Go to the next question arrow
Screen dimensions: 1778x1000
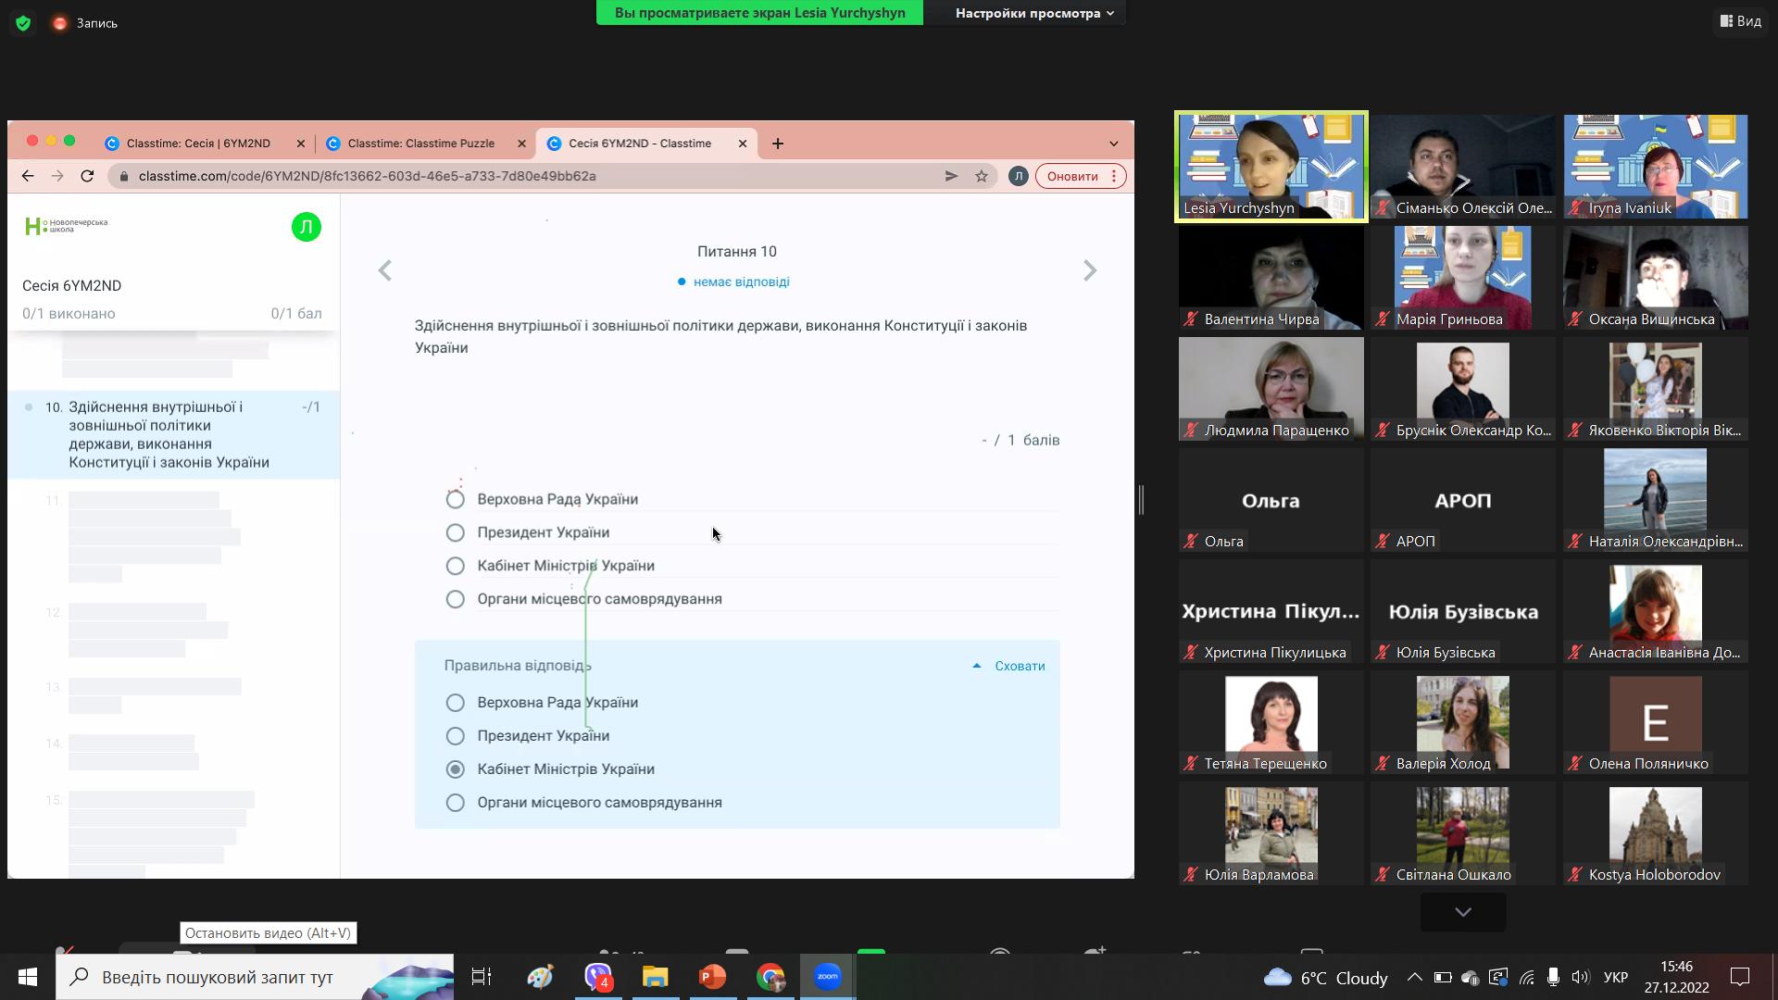click(x=1090, y=270)
